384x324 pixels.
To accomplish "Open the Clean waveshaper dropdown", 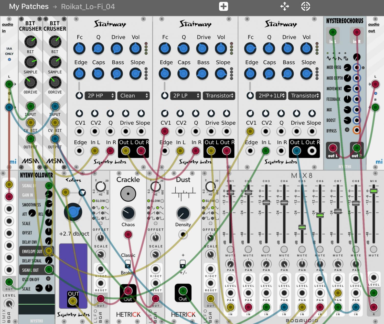I will pos(133,96).
